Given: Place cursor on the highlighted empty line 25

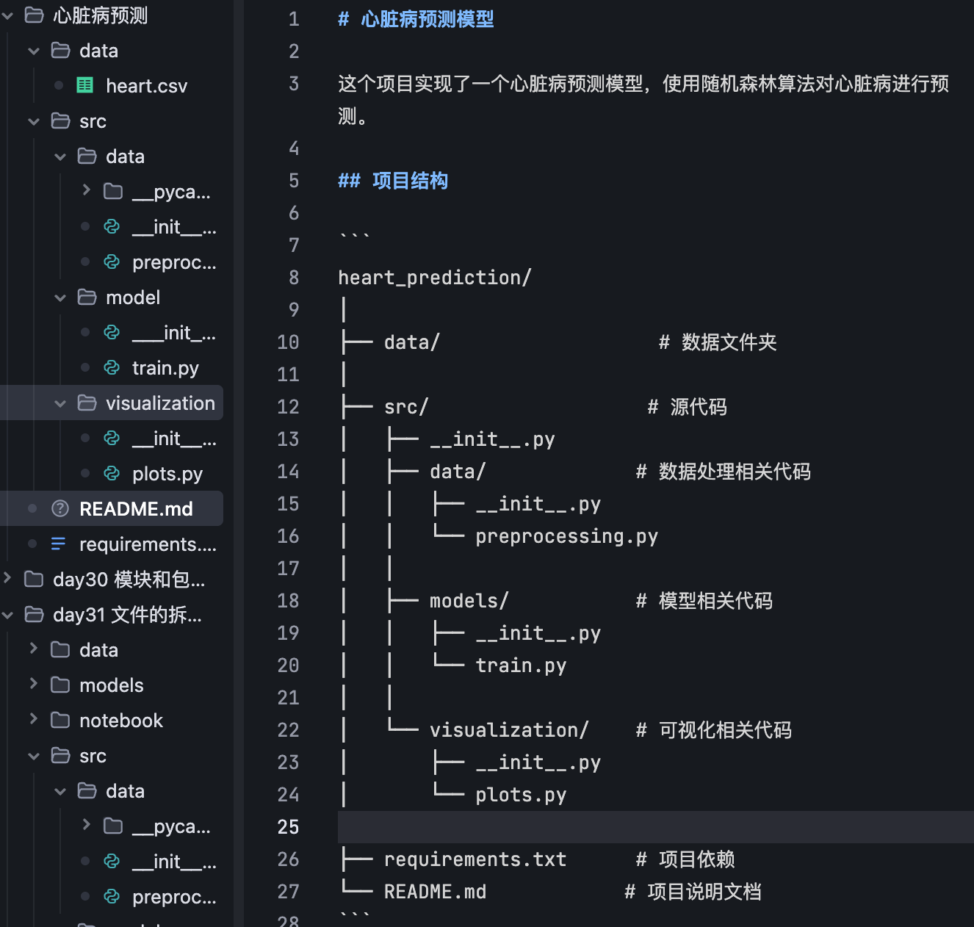Looking at the screenshot, I should pyautogui.click(x=655, y=827).
